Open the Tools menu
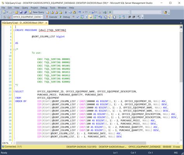 click(x=52, y=8)
